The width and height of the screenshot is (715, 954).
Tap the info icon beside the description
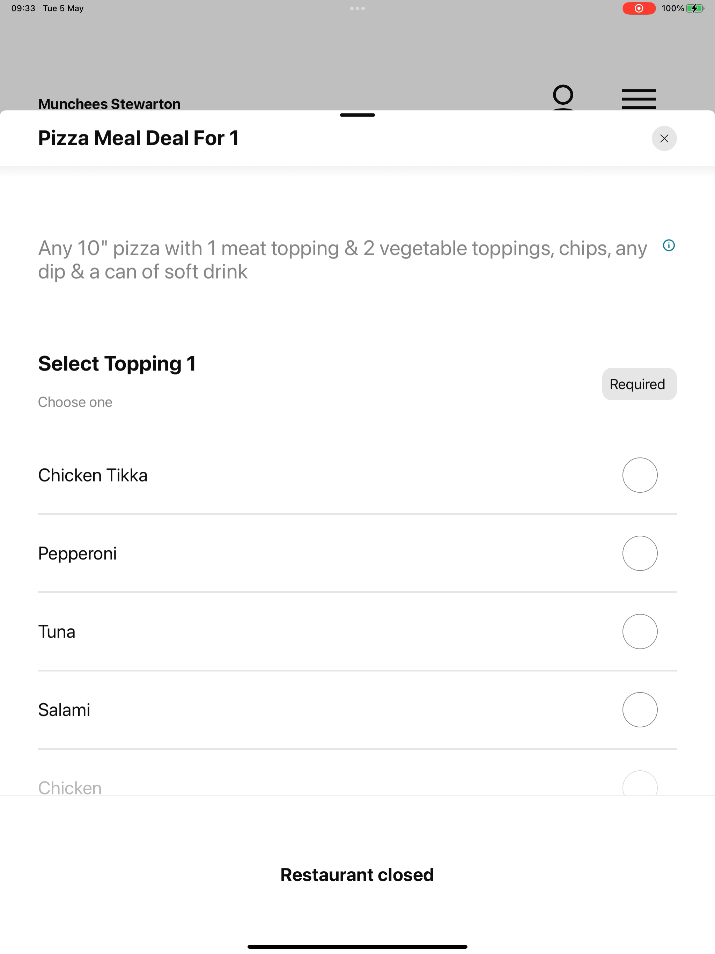coord(669,245)
